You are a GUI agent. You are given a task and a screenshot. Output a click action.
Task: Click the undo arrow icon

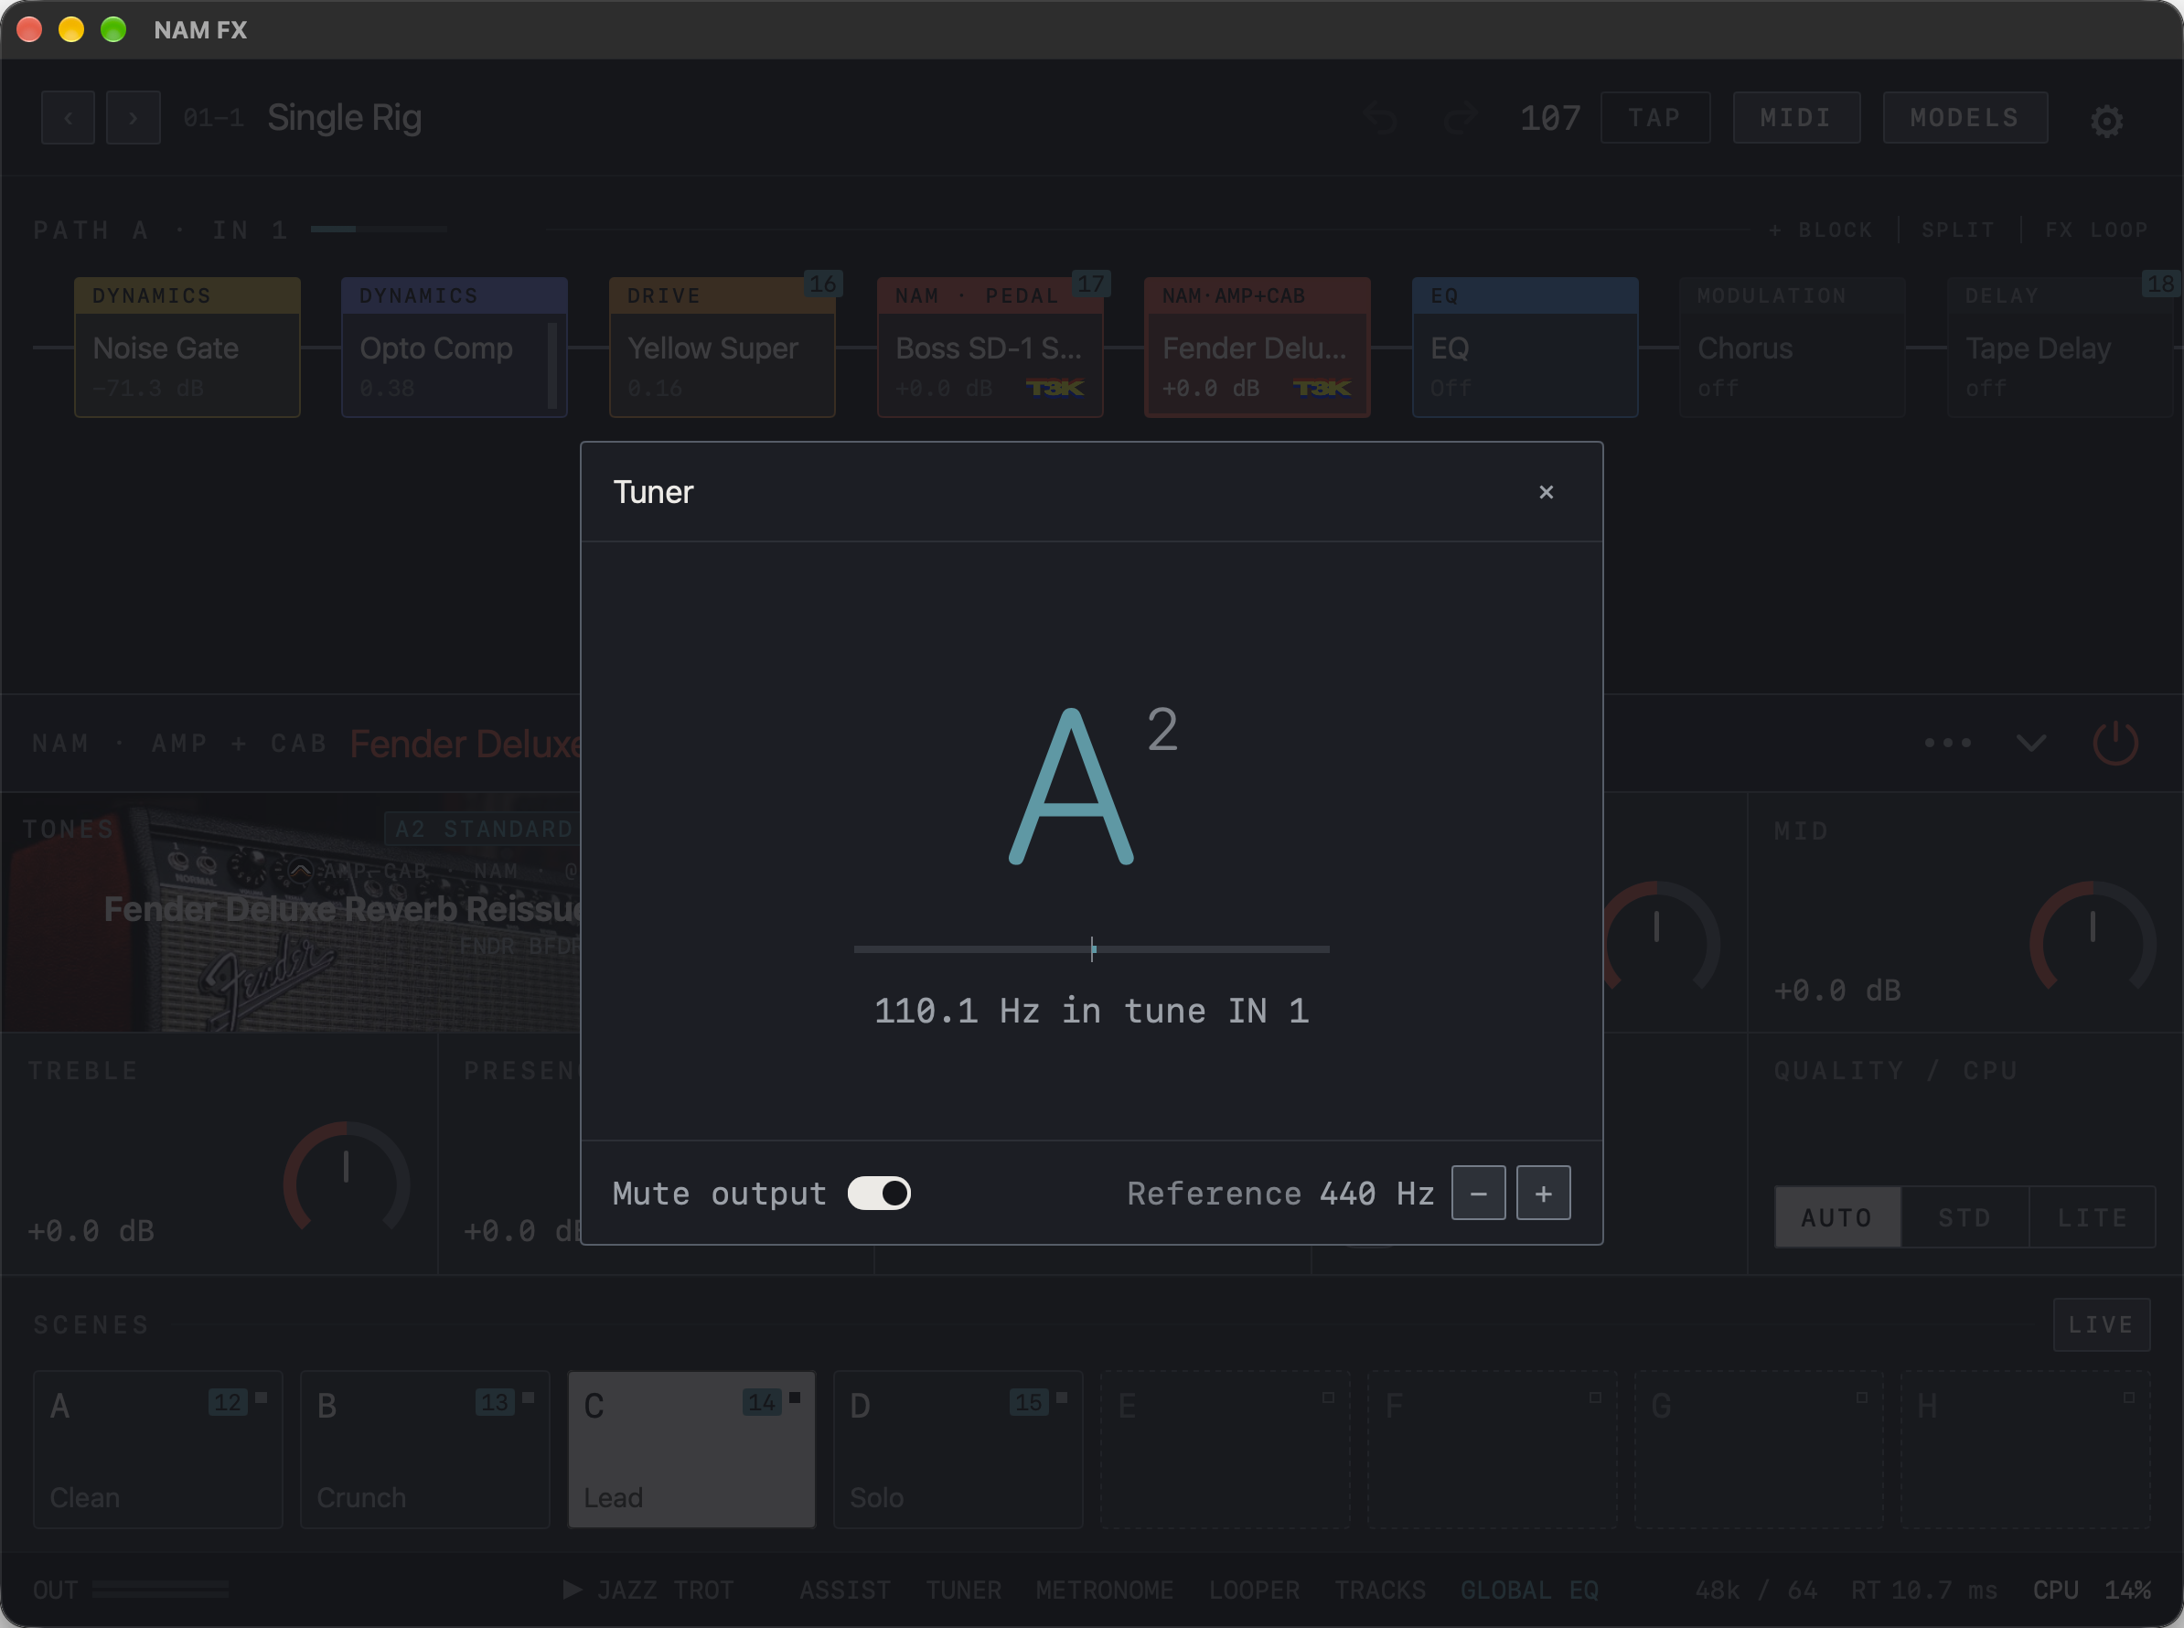(1381, 118)
